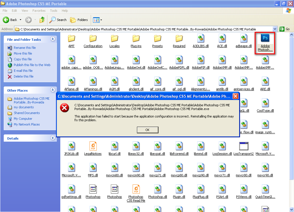The height and width of the screenshot is (212, 294).
Task: Select the CoolType.dll file icon
Action: tap(265, 103)
